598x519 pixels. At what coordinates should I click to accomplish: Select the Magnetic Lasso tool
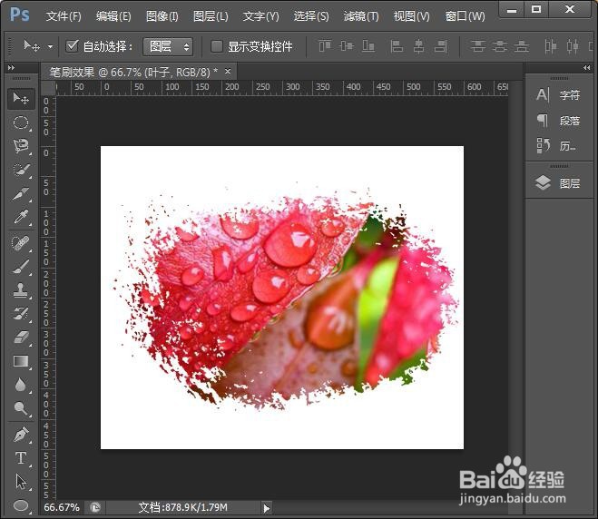pyautogui.click(x=21, y=146)
